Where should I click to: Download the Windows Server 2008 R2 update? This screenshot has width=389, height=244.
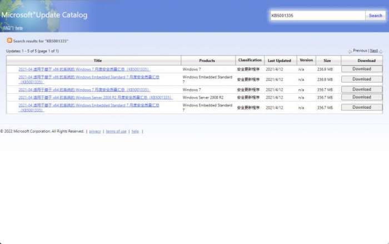point(362,97)
